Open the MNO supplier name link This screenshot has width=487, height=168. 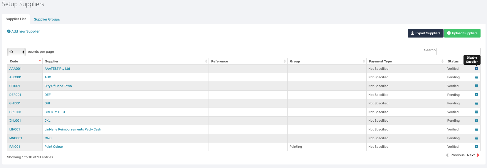click(x=48, y=138)
